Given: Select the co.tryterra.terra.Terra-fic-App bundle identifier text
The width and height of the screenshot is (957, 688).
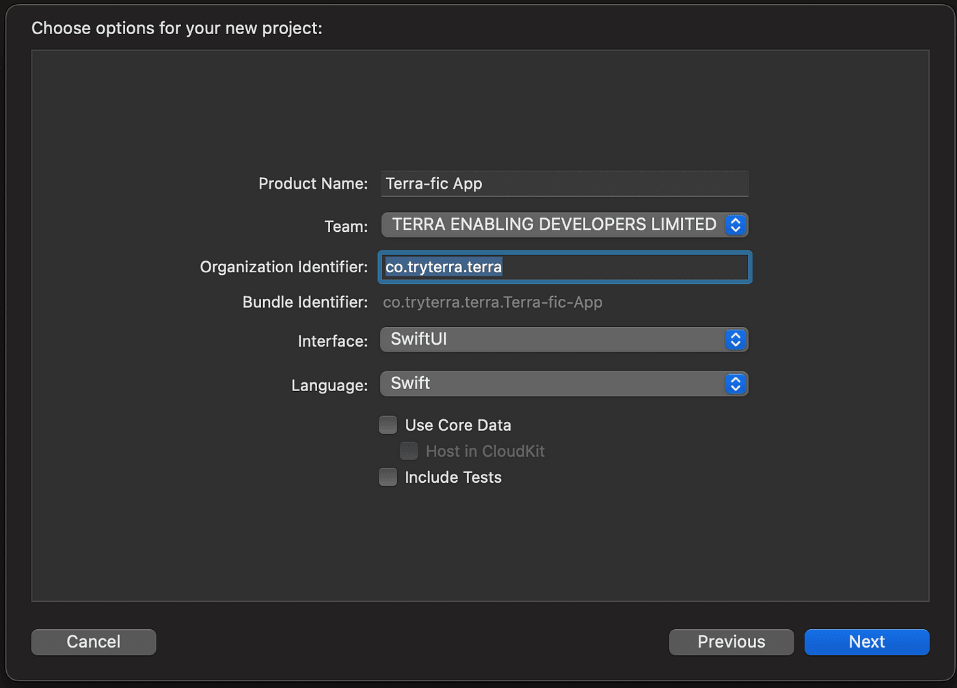Looking at the screenshot, I should [493, 302].
